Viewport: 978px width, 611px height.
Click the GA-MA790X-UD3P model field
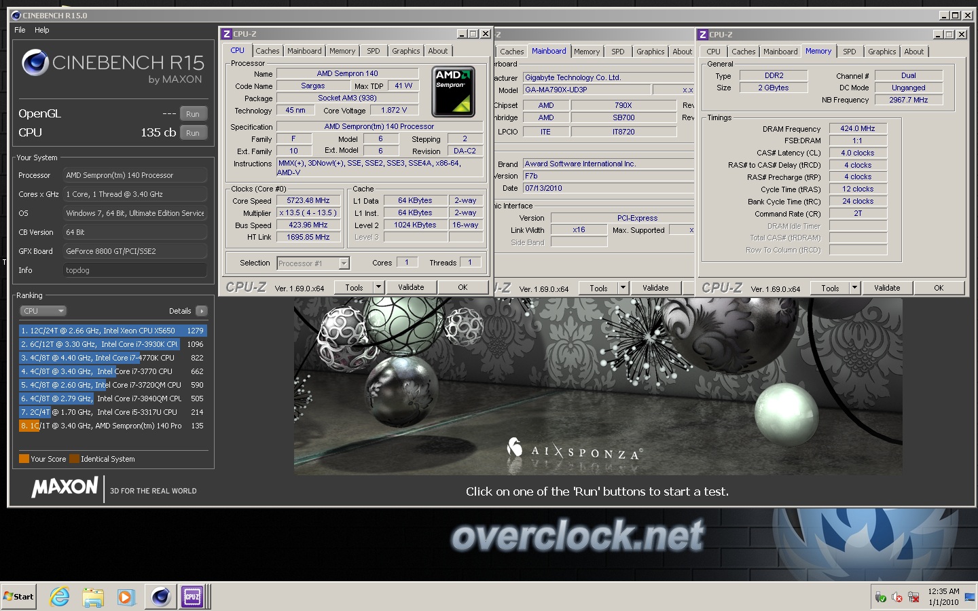coord(587,90)
